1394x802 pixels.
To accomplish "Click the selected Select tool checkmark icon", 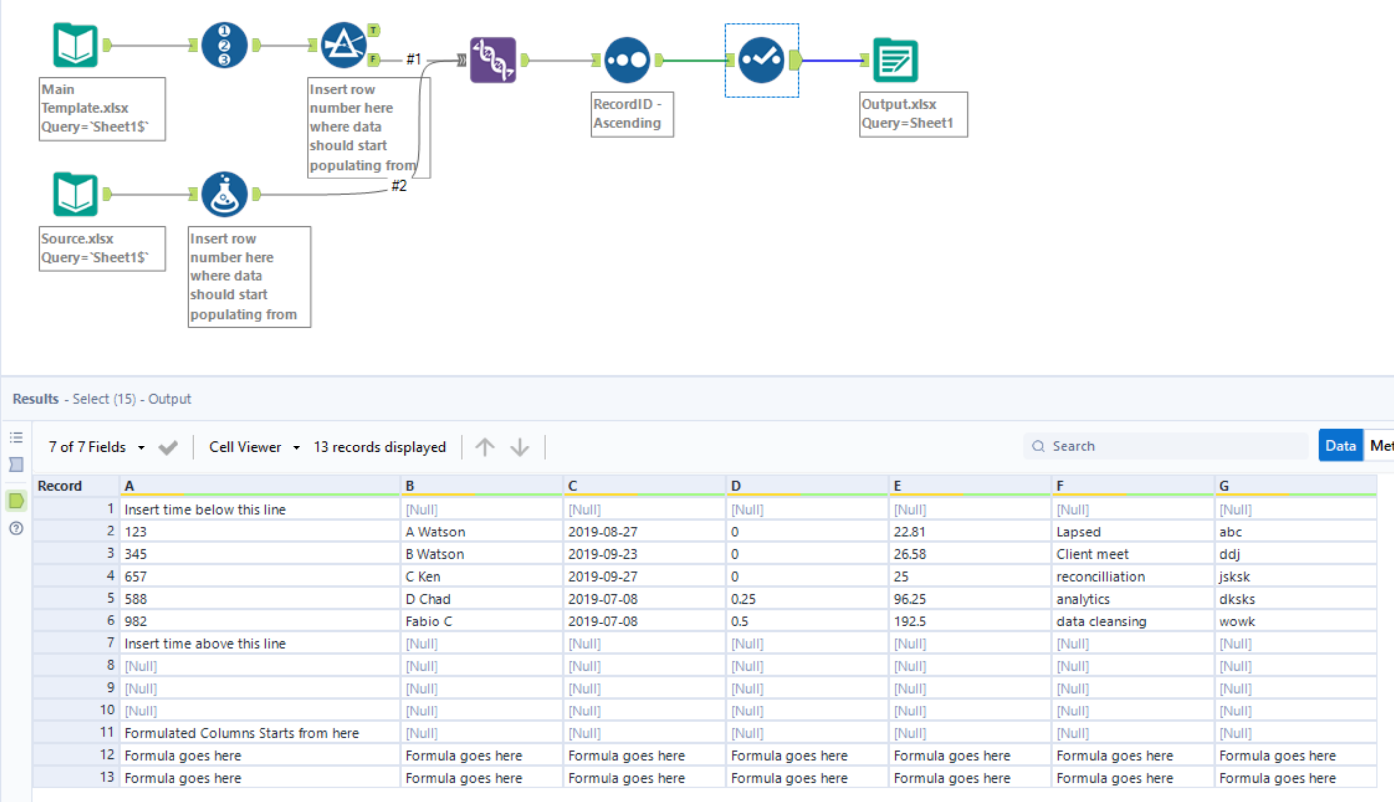I will 761,61.
